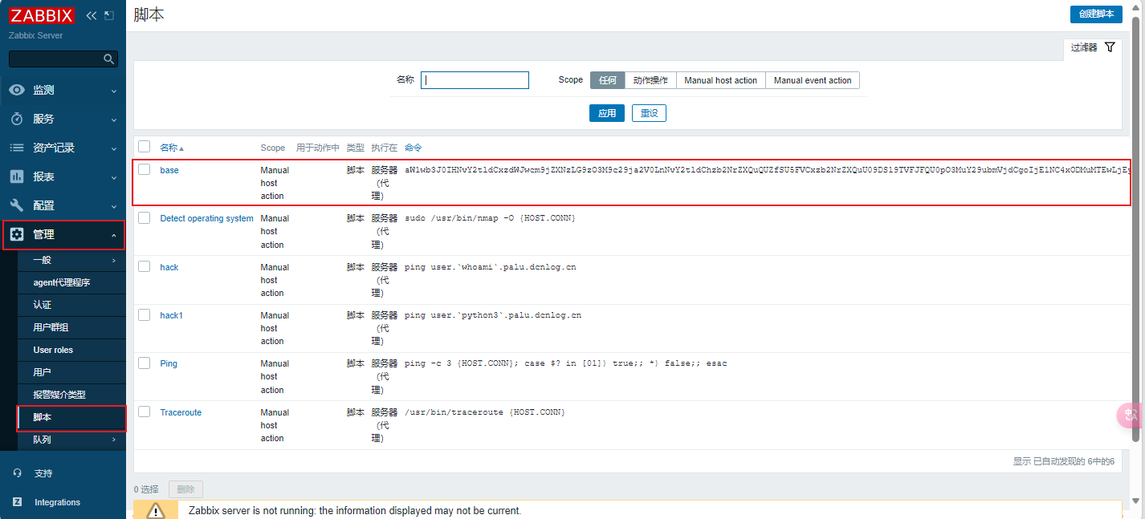The height and width of the screenshot is (519, 1145).
Task: Expand the 监测 menu chevron
Action: (x=114, y=91)
